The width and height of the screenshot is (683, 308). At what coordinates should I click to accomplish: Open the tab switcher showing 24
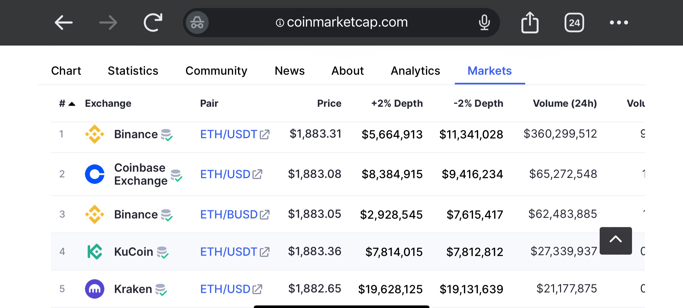pyautogui.click(x=574, y=22)
